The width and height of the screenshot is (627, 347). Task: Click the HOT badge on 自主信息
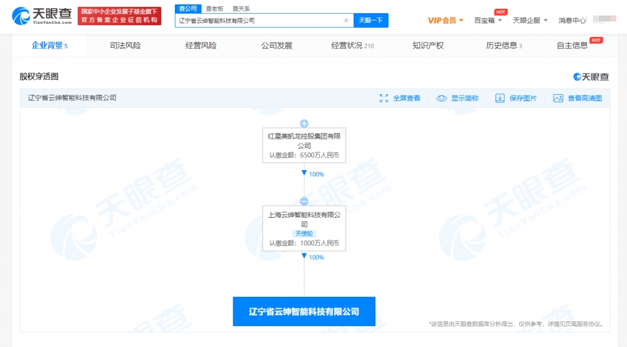coord(596,40)
